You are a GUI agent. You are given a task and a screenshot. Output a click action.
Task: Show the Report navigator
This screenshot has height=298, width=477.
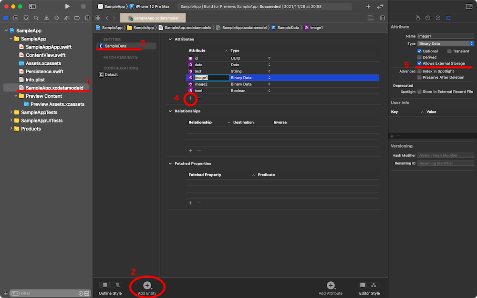[87, 18]
